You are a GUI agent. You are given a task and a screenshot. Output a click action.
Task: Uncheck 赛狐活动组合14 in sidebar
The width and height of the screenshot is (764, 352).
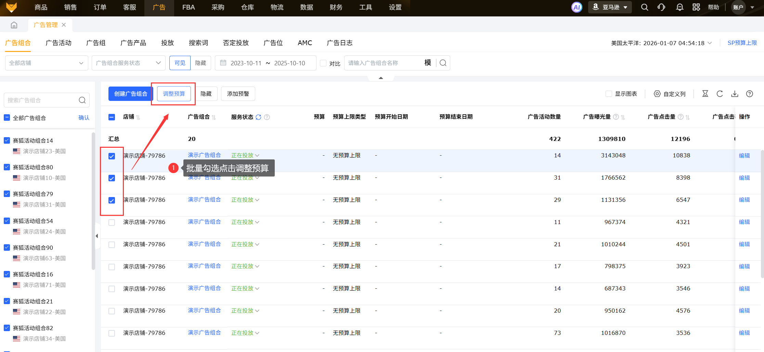[x=7, y=140]
